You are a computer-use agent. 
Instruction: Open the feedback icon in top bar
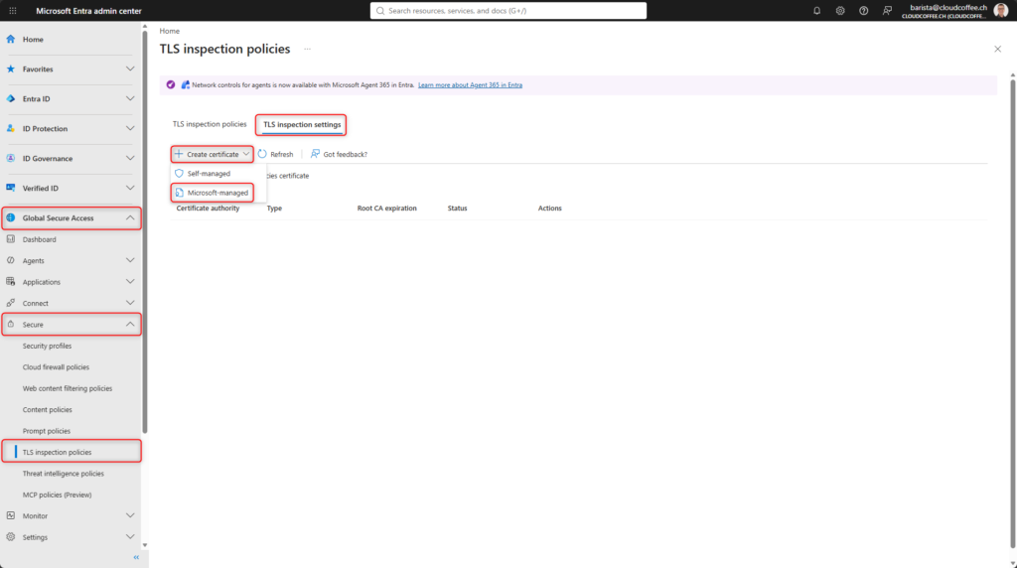point(887,10)
